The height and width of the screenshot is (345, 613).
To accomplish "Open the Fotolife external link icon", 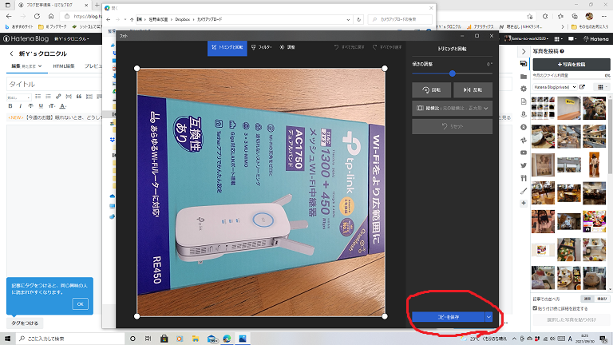I will click(x=582, y=87).
